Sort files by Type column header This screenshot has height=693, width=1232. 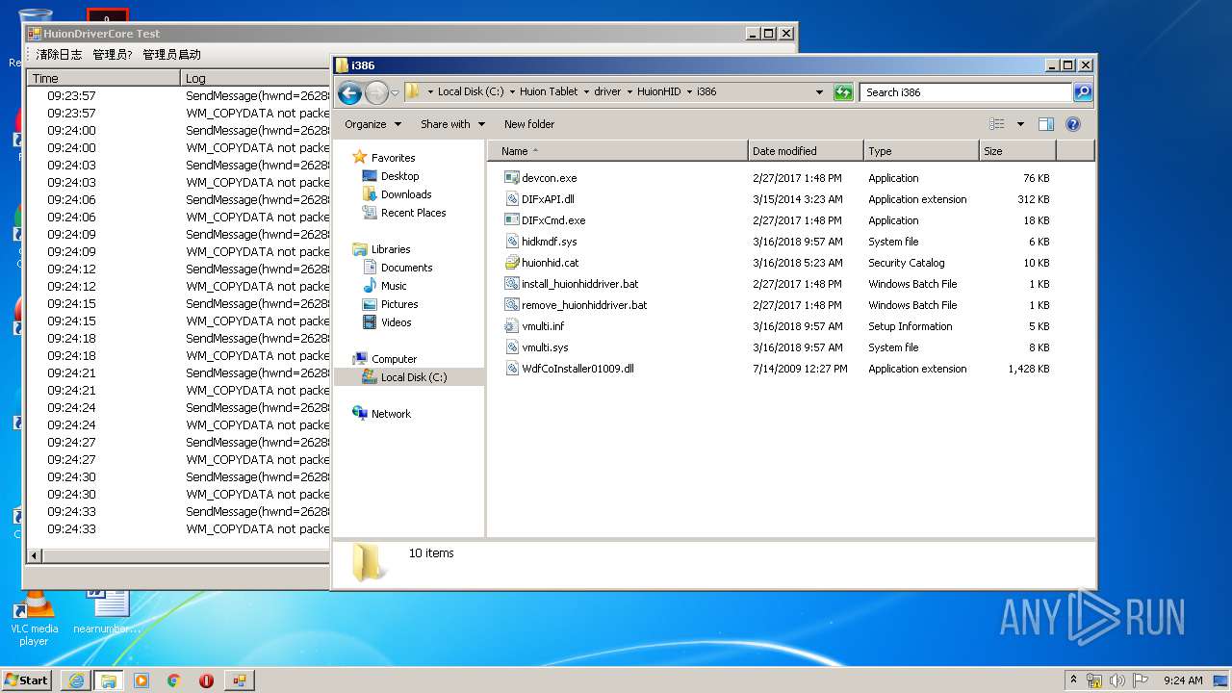pyautogui.click(x=921, y=151)
